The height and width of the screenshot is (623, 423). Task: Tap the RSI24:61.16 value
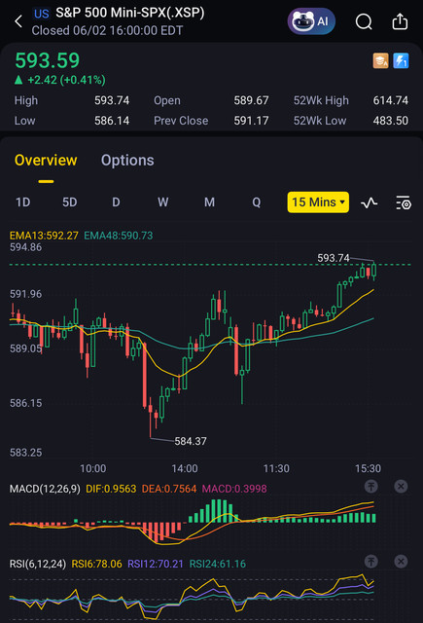point(218,564)
